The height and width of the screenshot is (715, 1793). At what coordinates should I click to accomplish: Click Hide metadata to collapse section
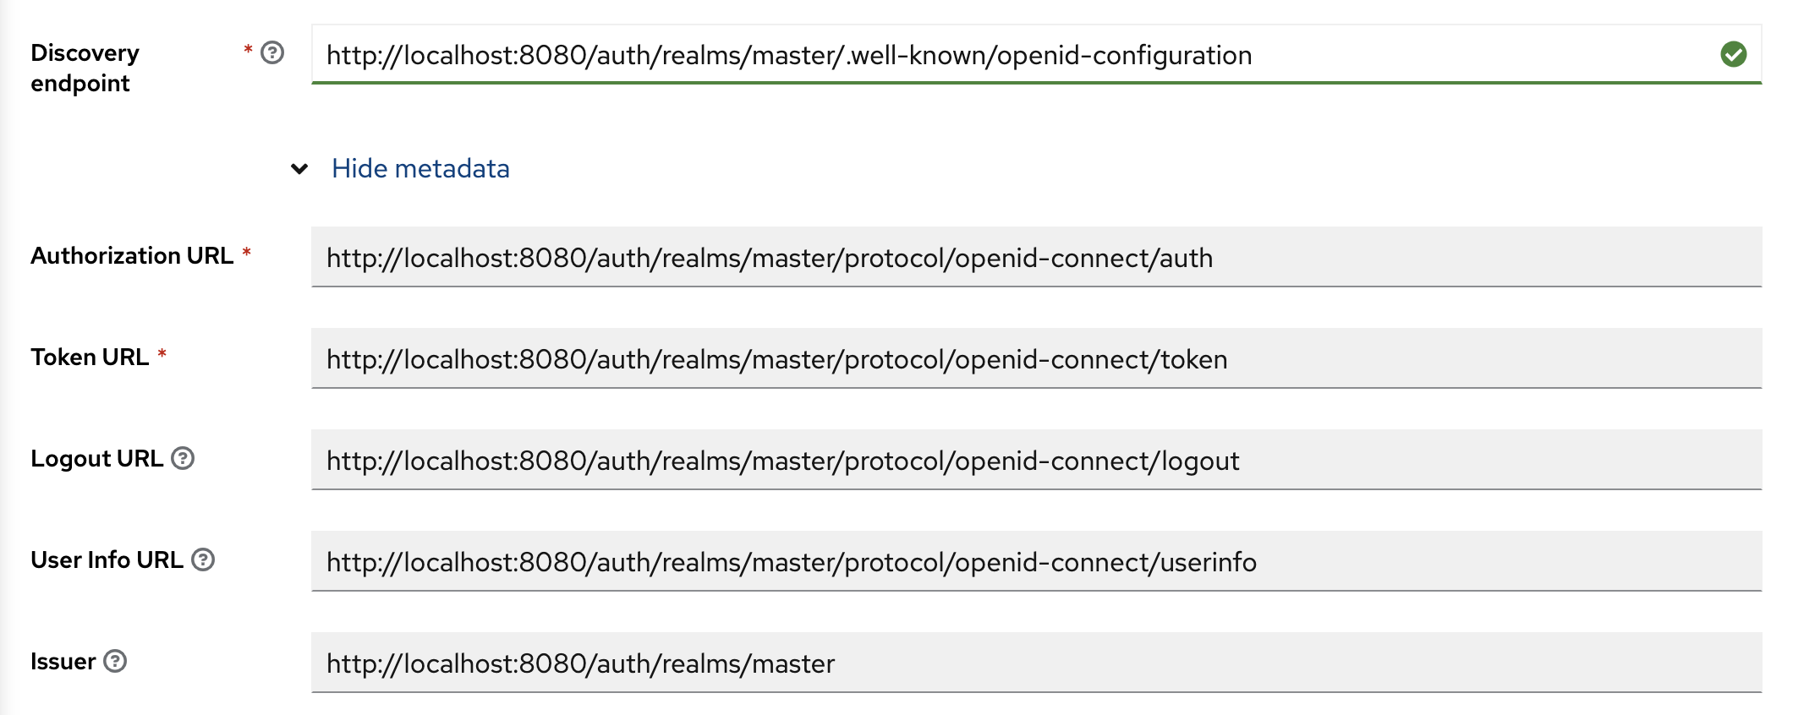tap(420, 169)
